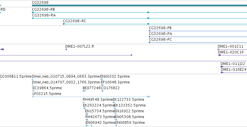Click the EN15734.5prime arrow glyph
Screen dimensions: 247x127
86,114
